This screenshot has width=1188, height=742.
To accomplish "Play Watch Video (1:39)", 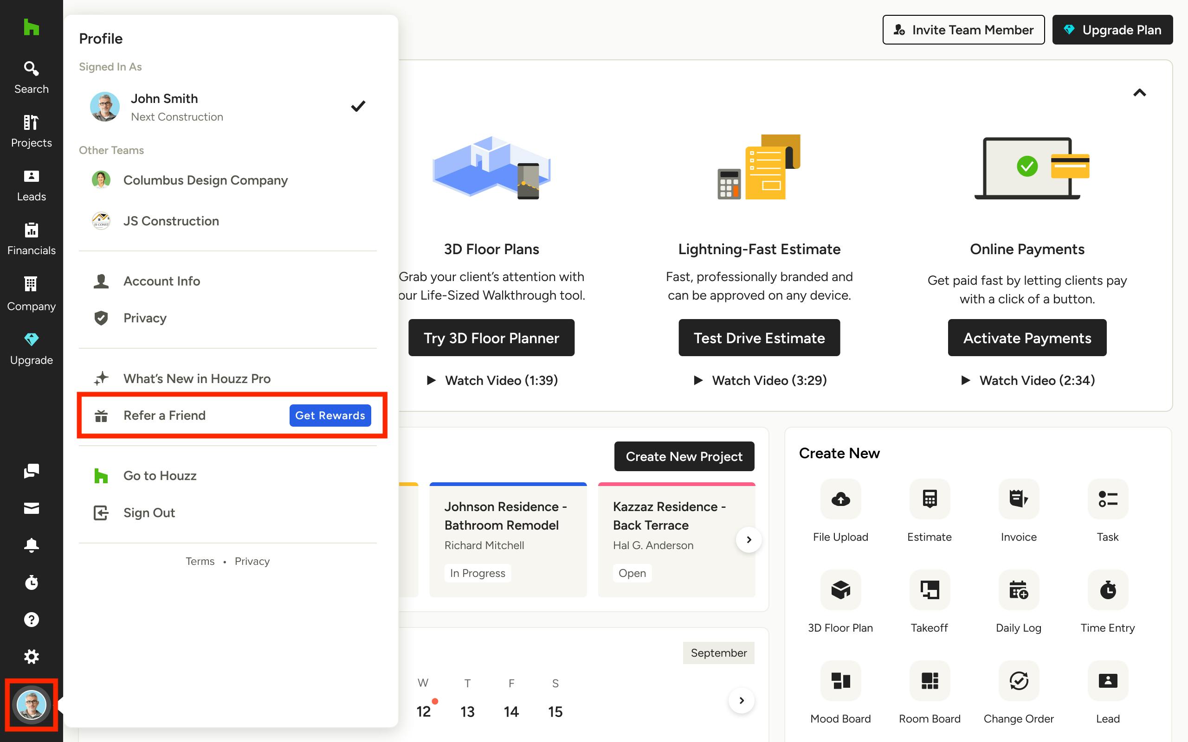I will click(x=492, y=380).
